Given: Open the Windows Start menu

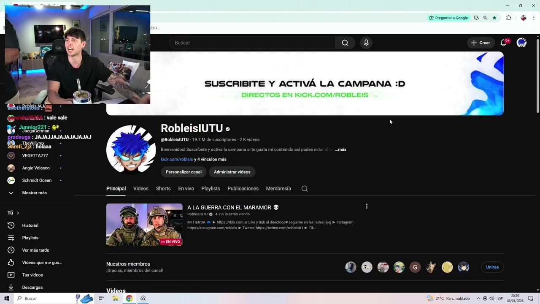Looking at the screenshot, I should tap(6, 299).
